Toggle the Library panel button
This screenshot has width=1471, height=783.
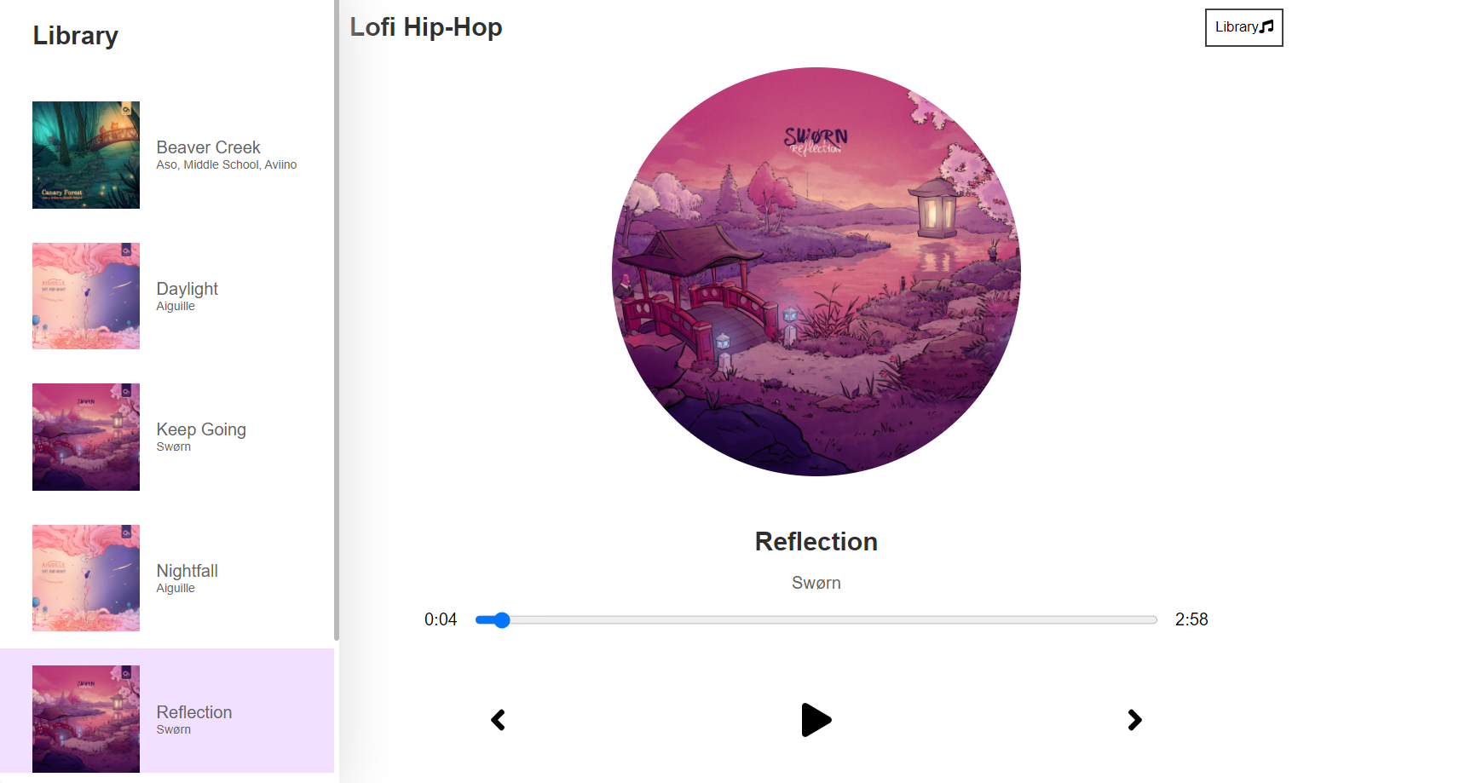(1243, 27)
